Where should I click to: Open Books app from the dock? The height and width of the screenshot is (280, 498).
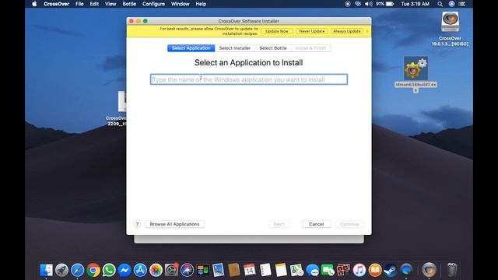click(375, 270)
